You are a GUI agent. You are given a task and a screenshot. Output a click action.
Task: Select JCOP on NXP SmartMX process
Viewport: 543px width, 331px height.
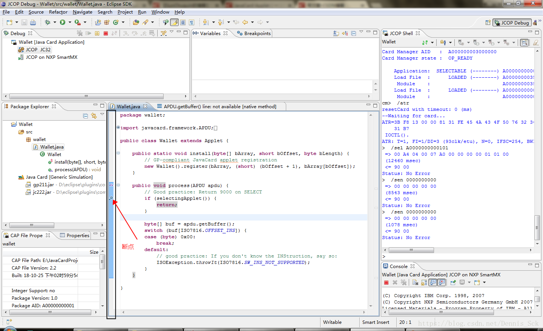pyautogui.click(x=48, y=57)
